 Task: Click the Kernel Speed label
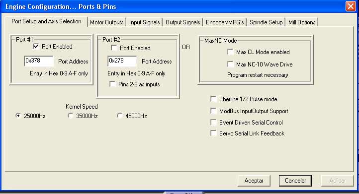[82, 107]
